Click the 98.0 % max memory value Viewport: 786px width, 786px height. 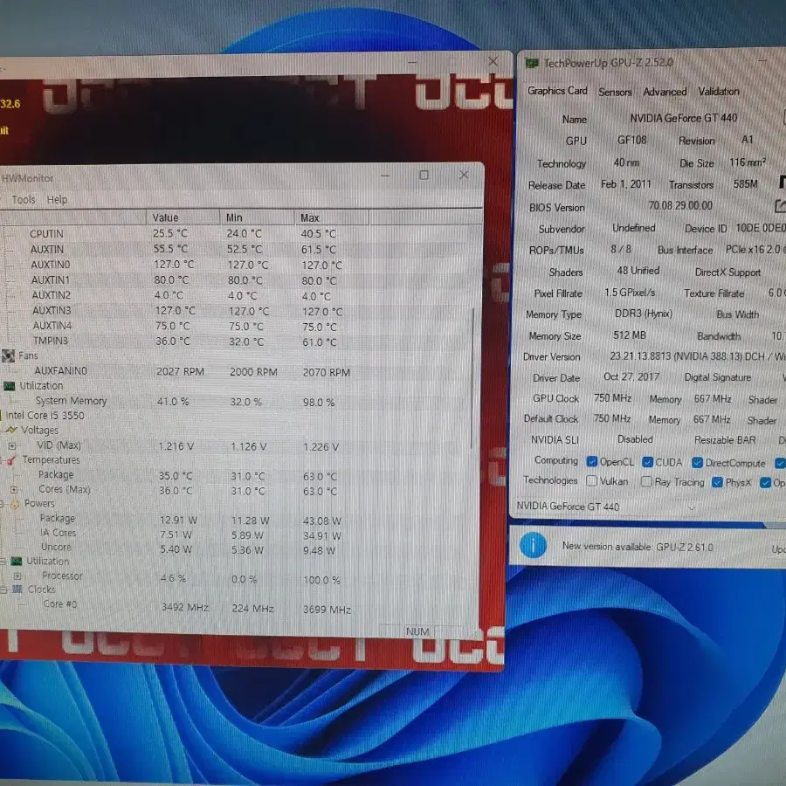click(319, 403)
